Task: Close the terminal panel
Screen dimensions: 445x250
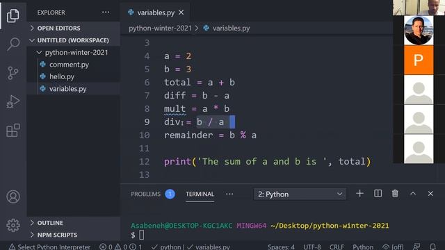Action: coord(430,194)
